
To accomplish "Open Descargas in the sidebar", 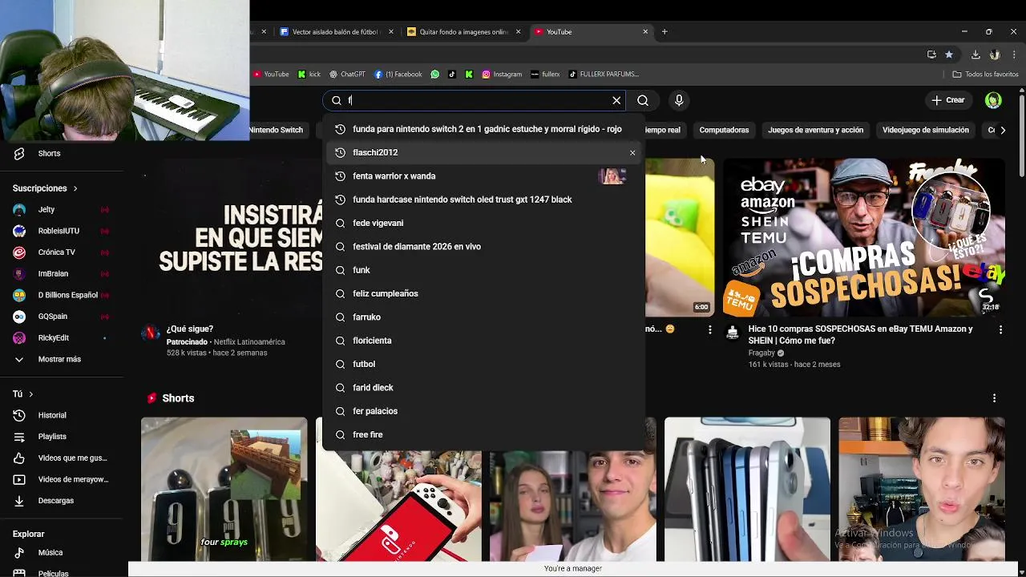I will tap(62, 500).
